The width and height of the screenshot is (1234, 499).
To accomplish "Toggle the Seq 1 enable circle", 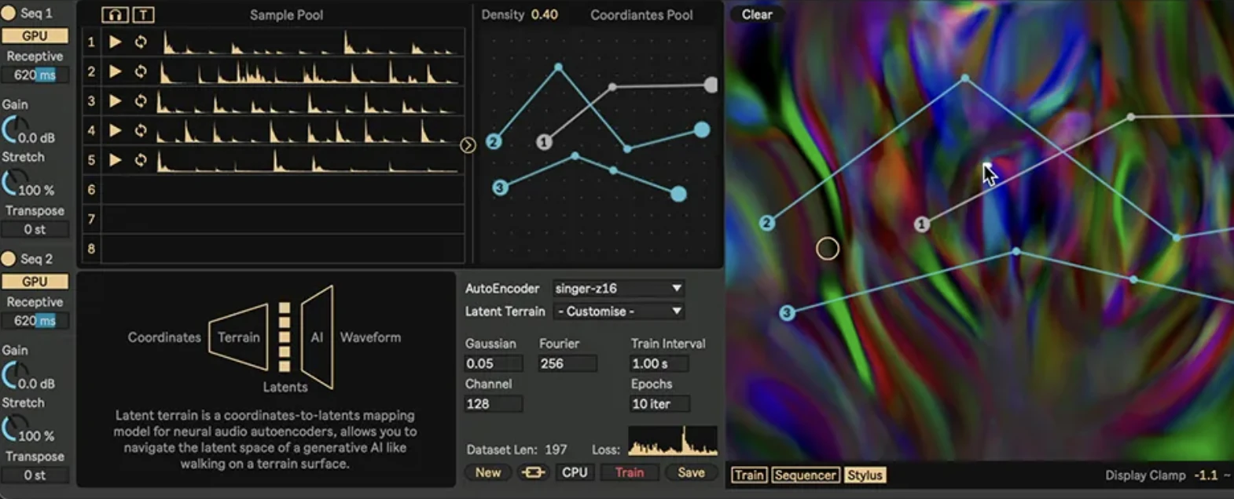I will click(9, 13).
